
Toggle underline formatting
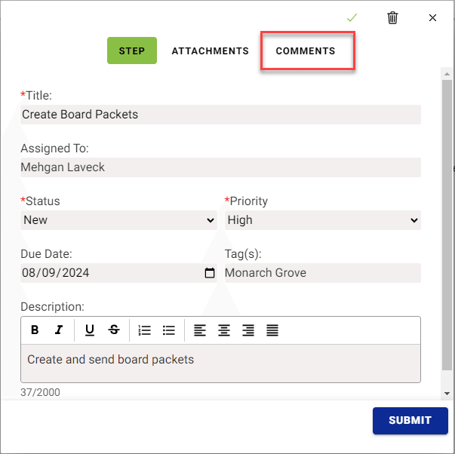90,330
